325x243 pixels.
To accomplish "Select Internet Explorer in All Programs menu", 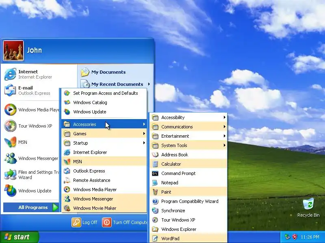I will tap(104, 152).
